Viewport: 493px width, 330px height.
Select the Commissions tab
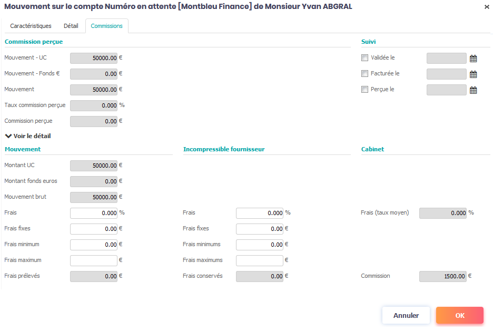click(x=106, y=26)
